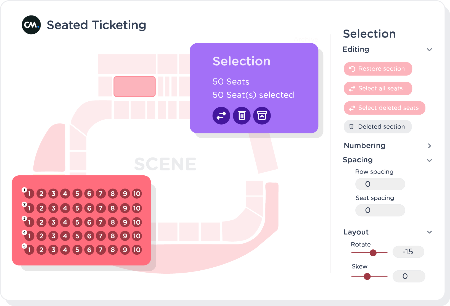450x306 pixels.
Task: Click the highlighted pink section on venue map
Action: click(x=135, y=86)
